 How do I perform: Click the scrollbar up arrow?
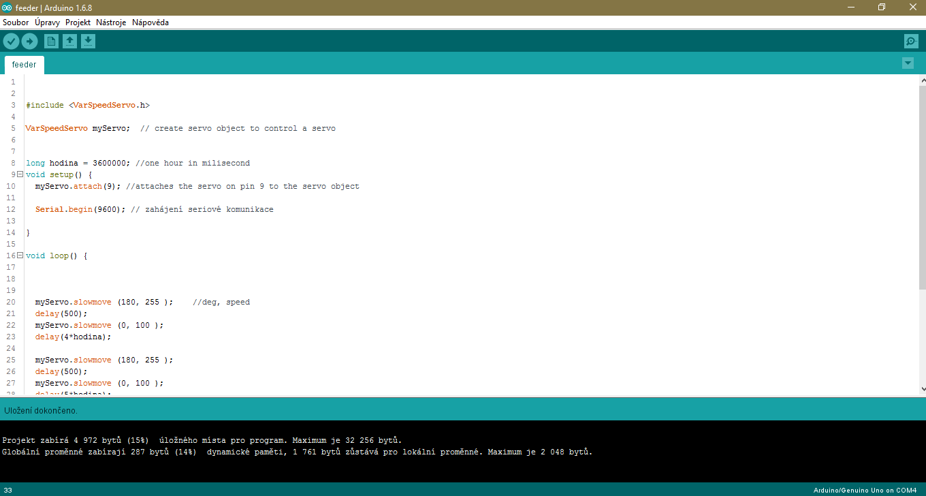[923, 80]
